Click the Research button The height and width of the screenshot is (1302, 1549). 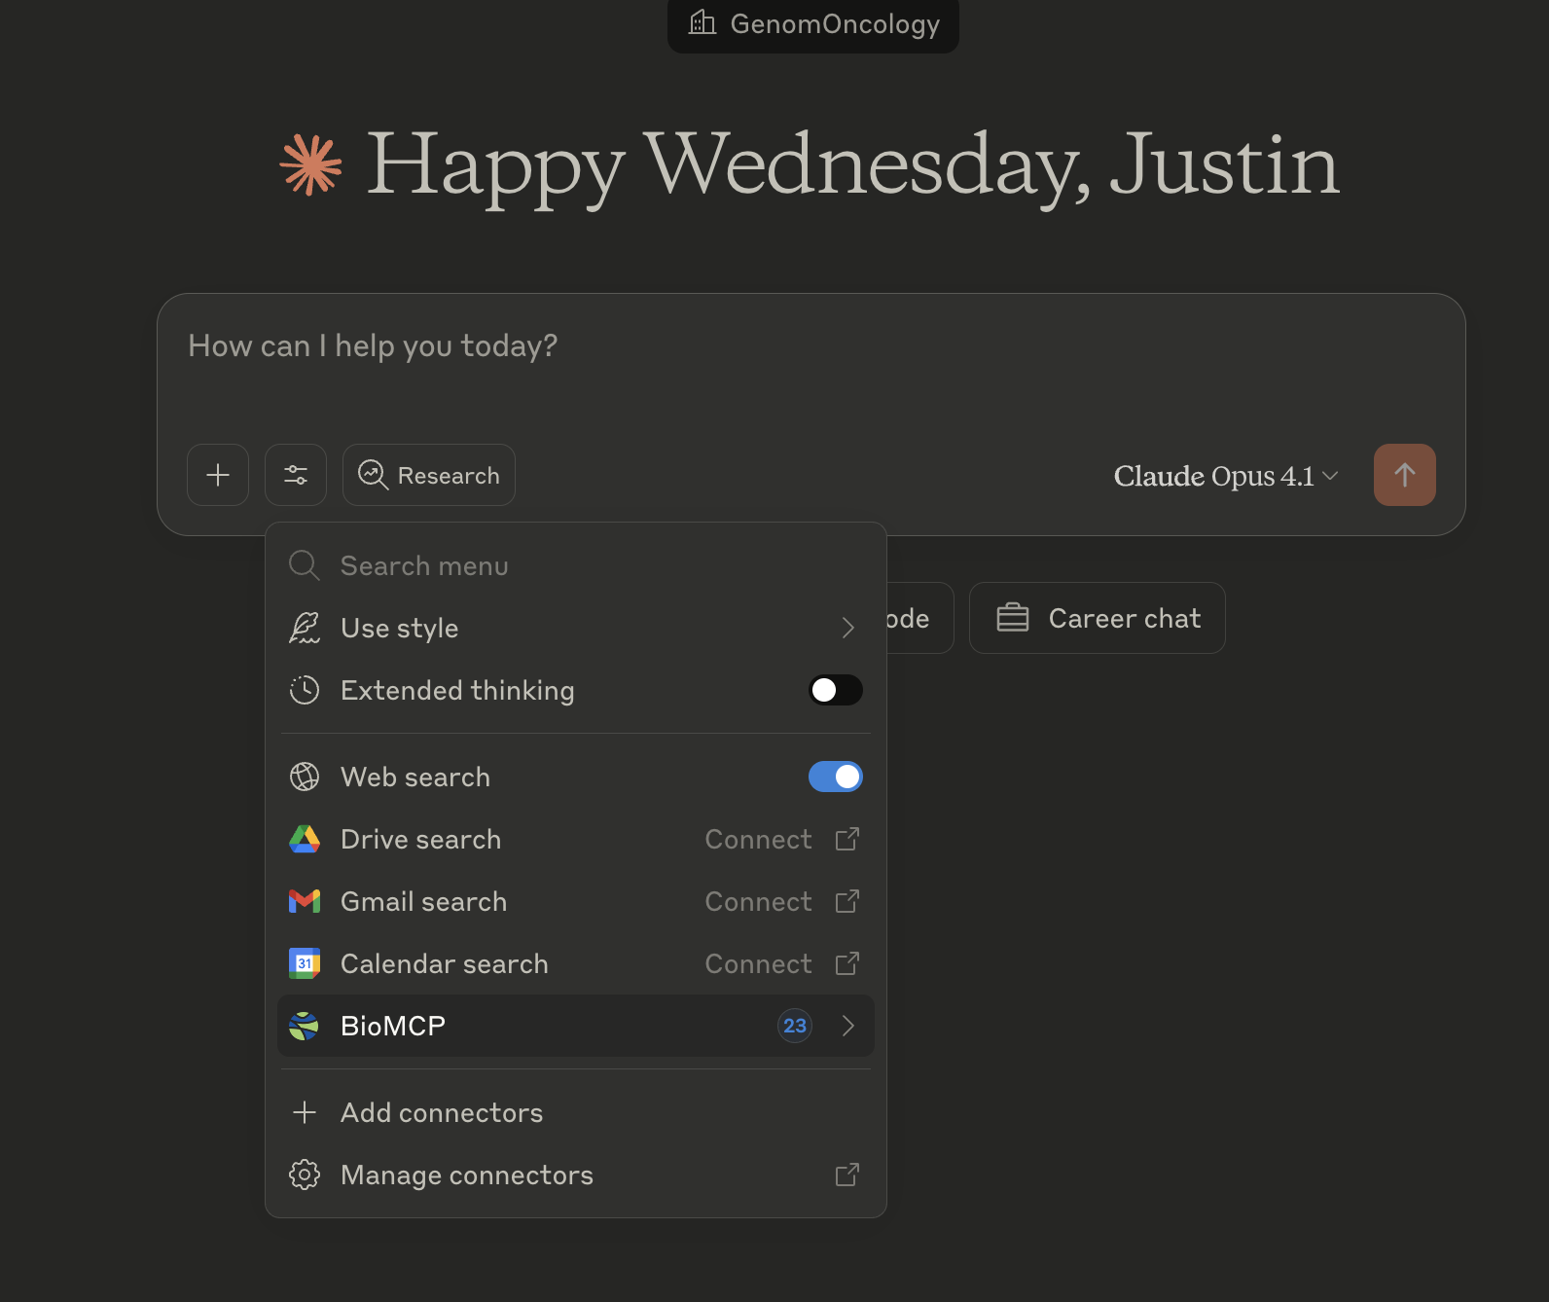(429, 475)
